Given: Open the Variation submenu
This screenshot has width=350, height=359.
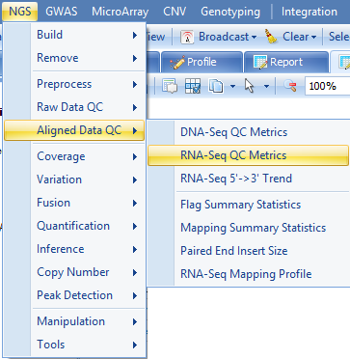Looking at the screenshot, I should 74,179.
